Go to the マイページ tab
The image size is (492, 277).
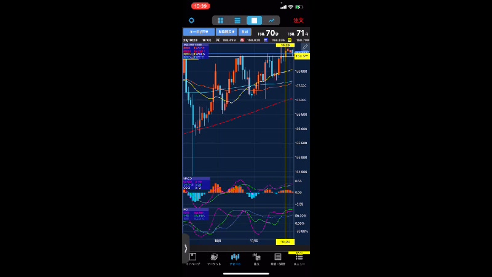tap(193, 259)
